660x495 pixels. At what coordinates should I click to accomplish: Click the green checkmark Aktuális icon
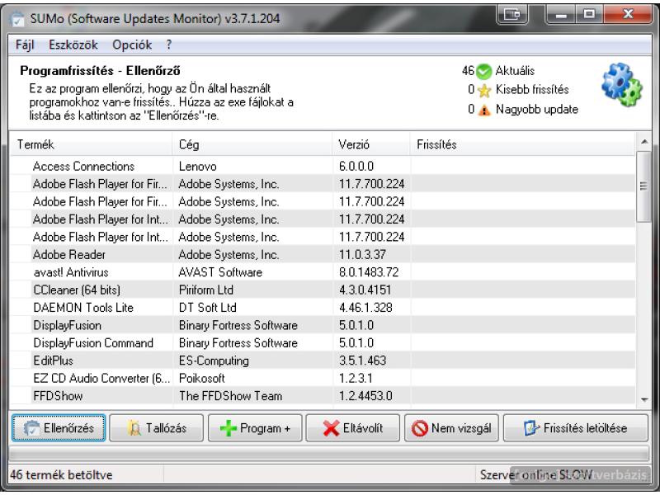pos(483,72)
